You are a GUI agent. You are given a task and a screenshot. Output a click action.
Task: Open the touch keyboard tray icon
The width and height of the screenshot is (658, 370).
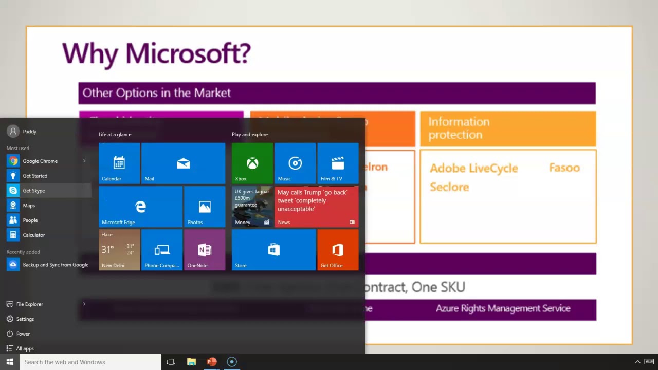click(x=650, y=362)
